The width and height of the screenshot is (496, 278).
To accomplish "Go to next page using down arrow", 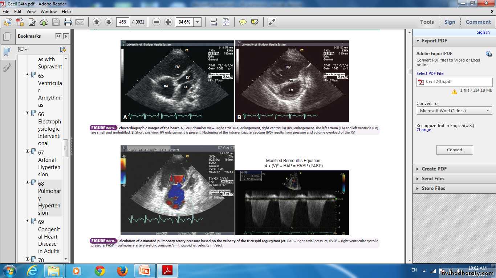I will pyautogui.click(x=109, y=22).
